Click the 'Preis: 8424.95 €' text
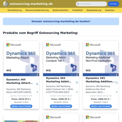 click(21, 99)
